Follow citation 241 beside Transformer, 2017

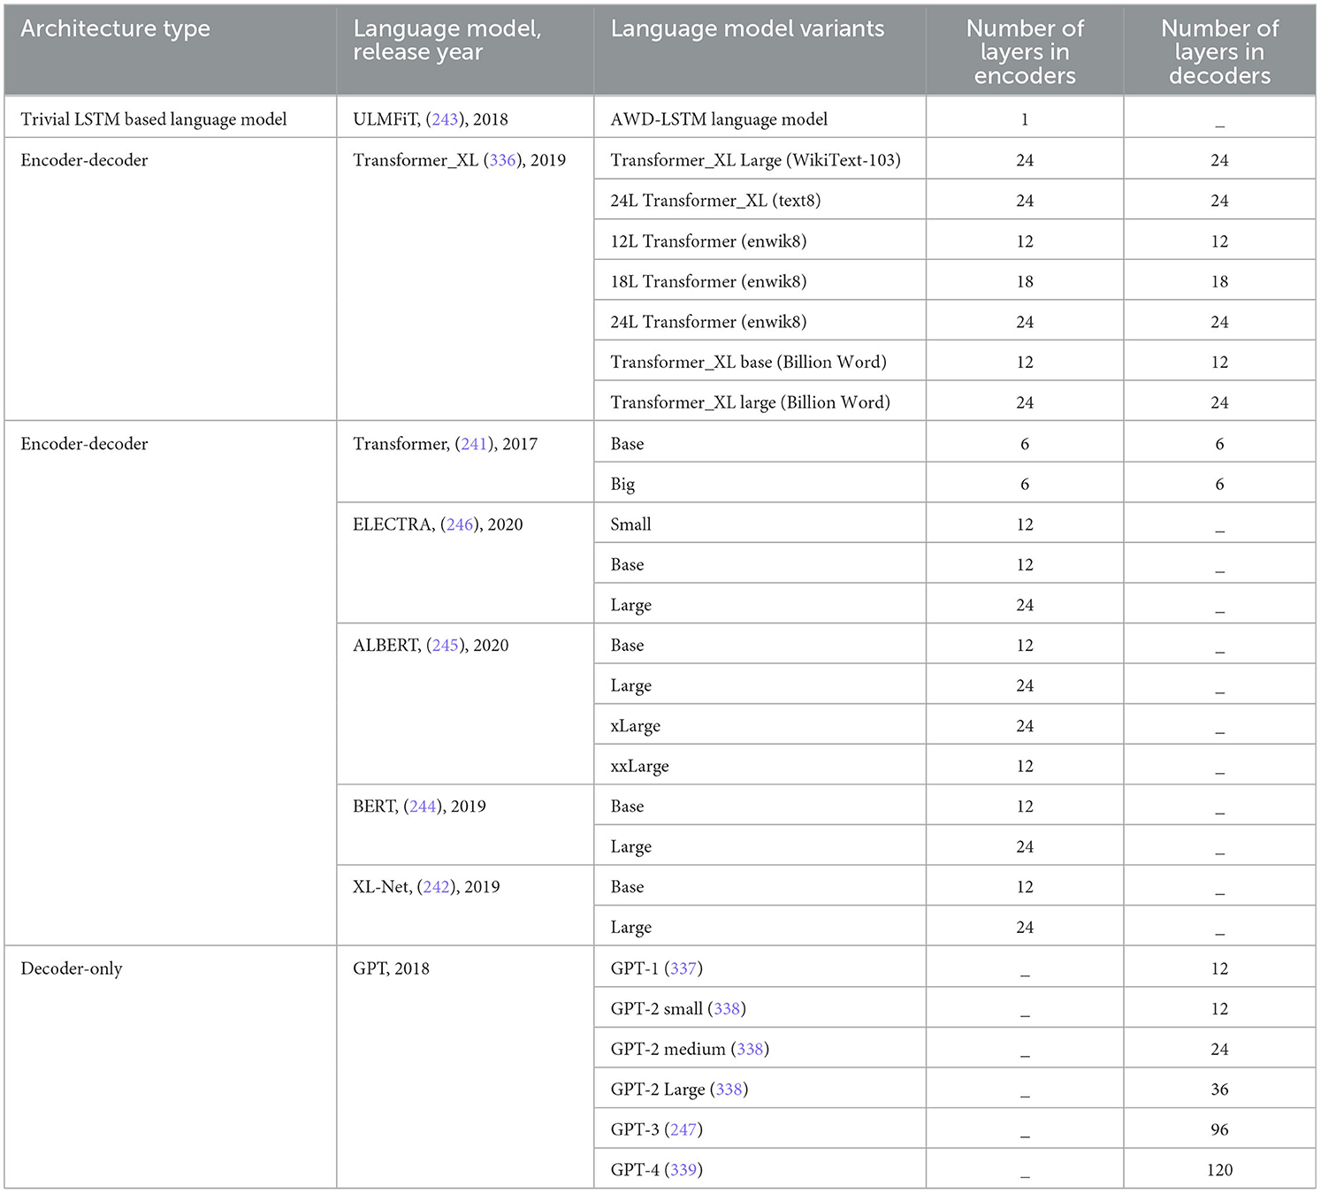474,444
